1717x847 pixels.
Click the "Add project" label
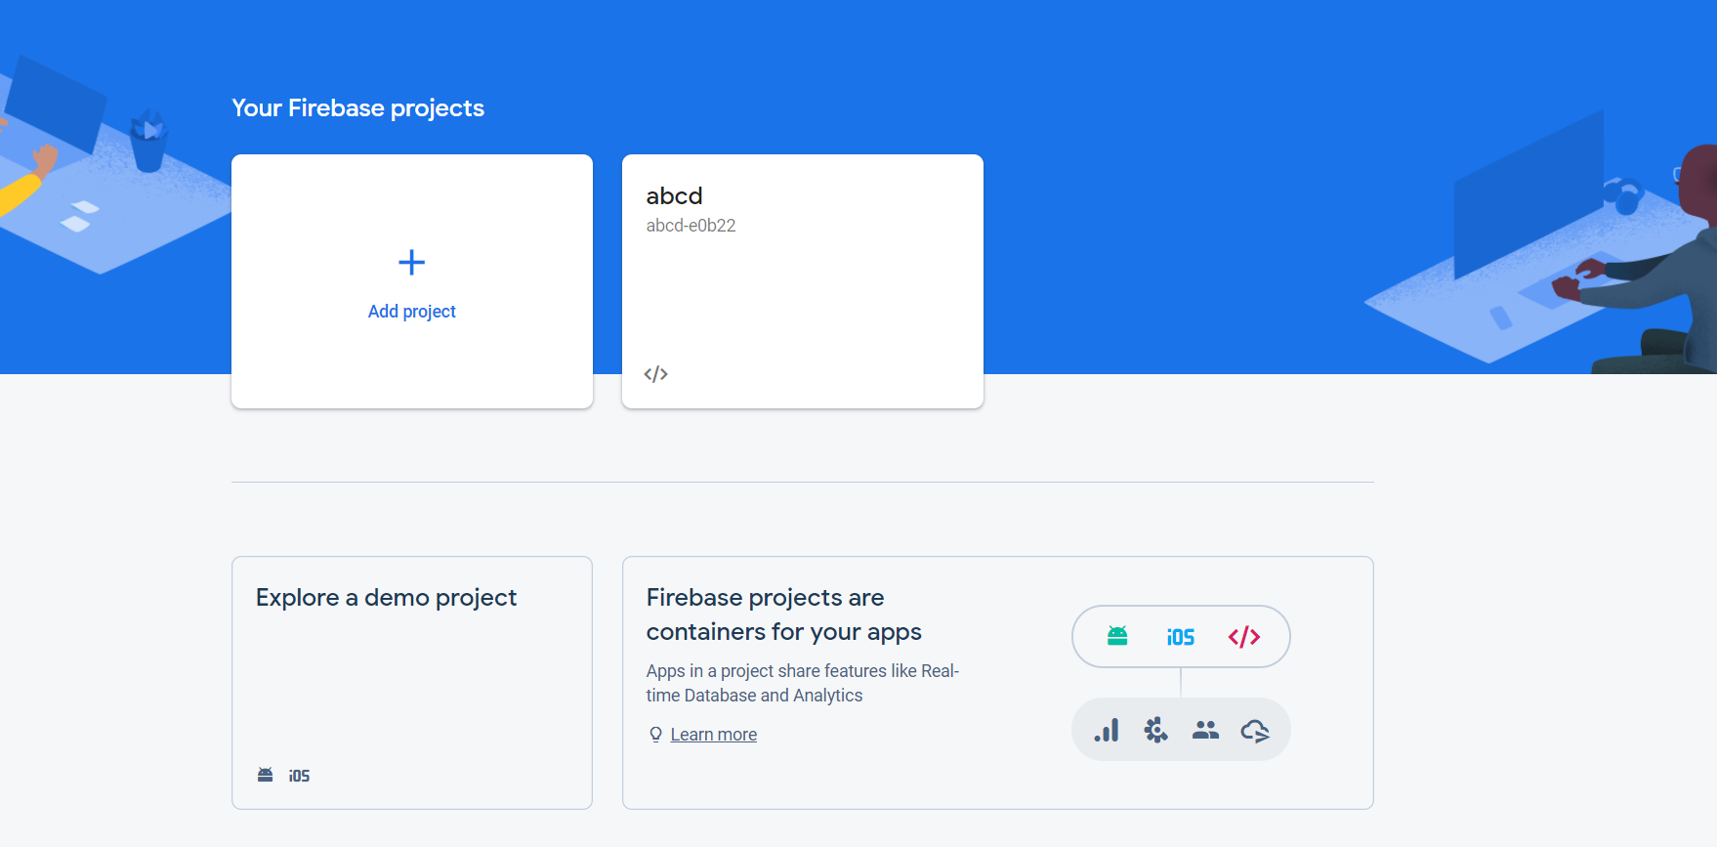[411, 312]
